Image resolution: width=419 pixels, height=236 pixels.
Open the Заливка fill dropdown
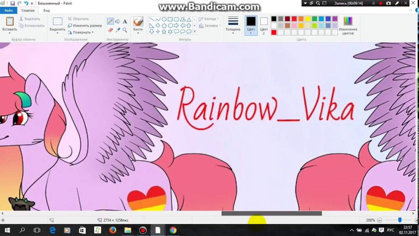(x=220, y=26)
